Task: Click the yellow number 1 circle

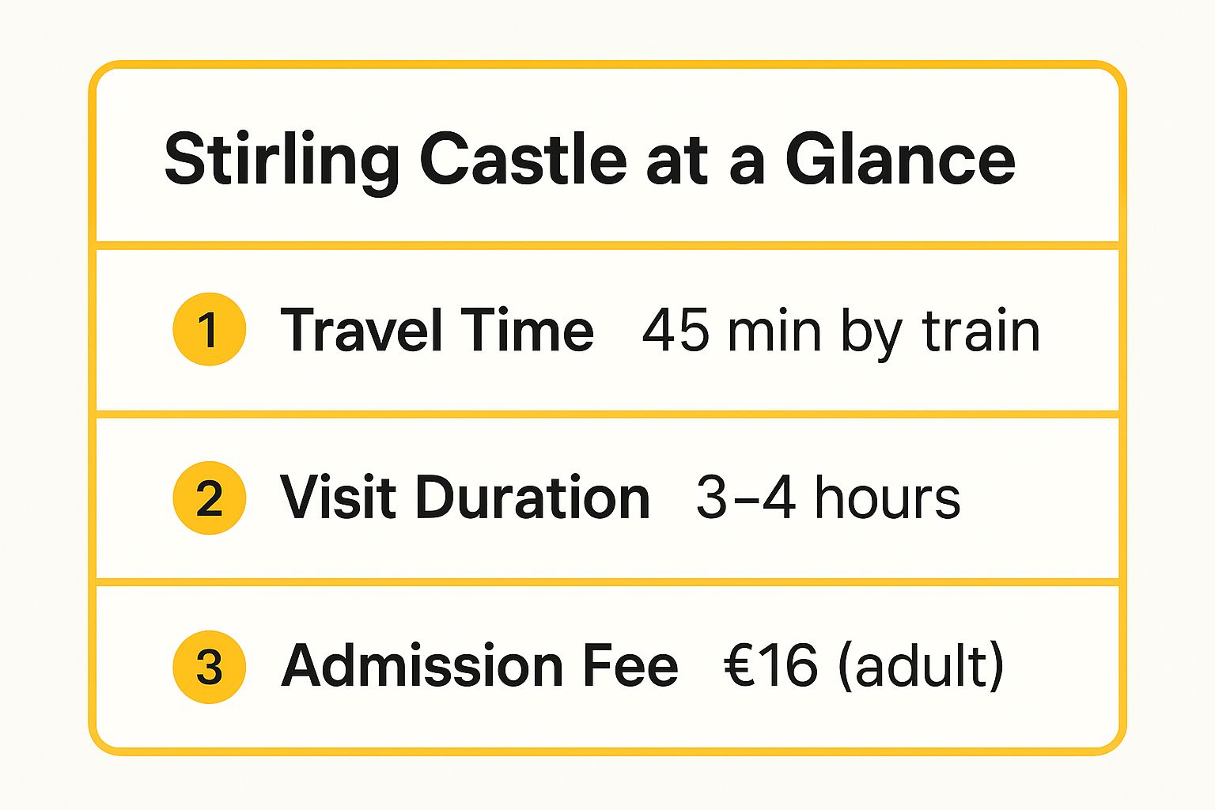Action: pyautogui.click(x=209, y=329)
